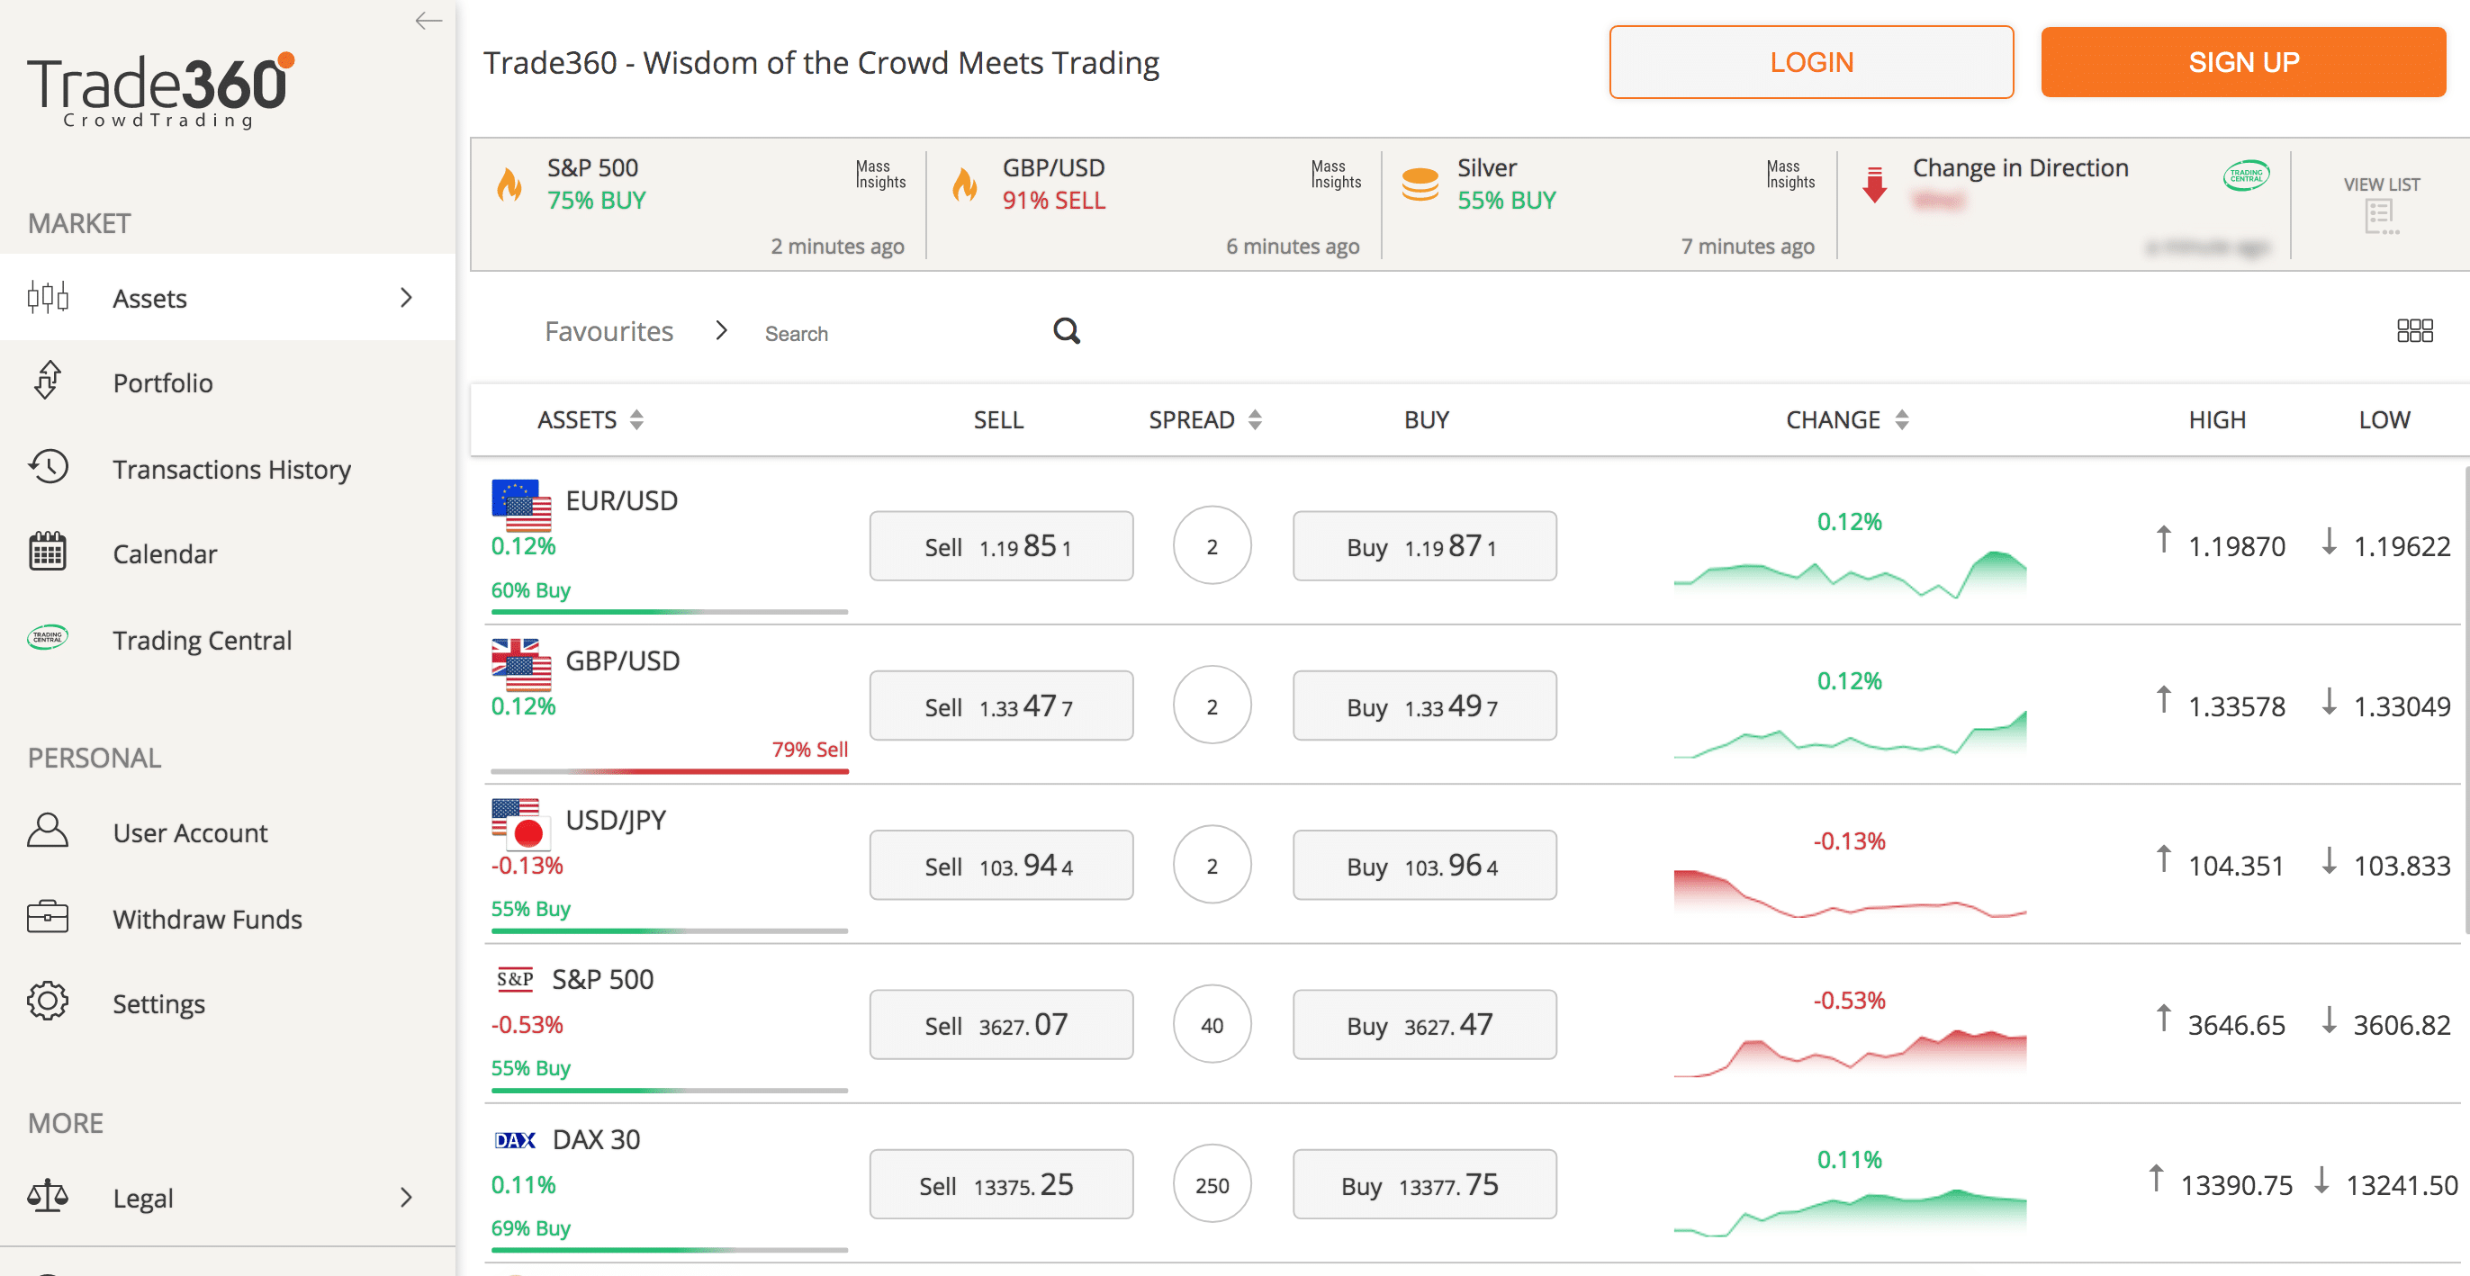Click the User Account person icon
The height and width of the screenshot is (1276, 2470).
click(x=48, y=831)
